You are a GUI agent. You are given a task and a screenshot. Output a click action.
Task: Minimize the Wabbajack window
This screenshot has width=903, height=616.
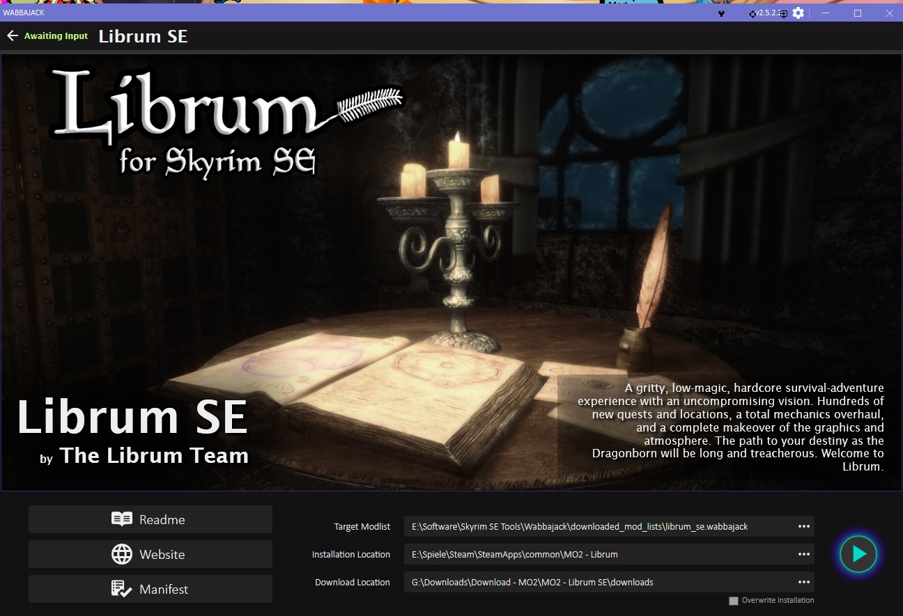pyautogui.click(x=827, y=13)
